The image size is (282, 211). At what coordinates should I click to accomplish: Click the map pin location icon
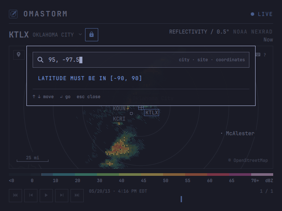(19, 55)
